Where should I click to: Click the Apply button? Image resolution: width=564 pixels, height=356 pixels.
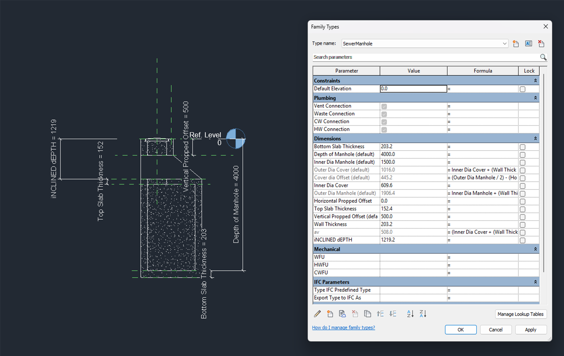[531, 330]
